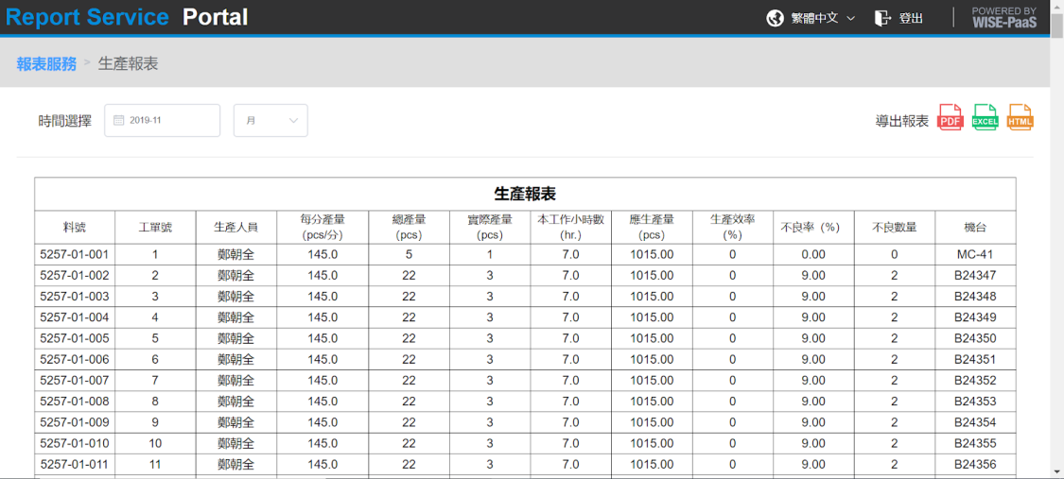
Task: Click the globe language icon
Action: (775, 18)
